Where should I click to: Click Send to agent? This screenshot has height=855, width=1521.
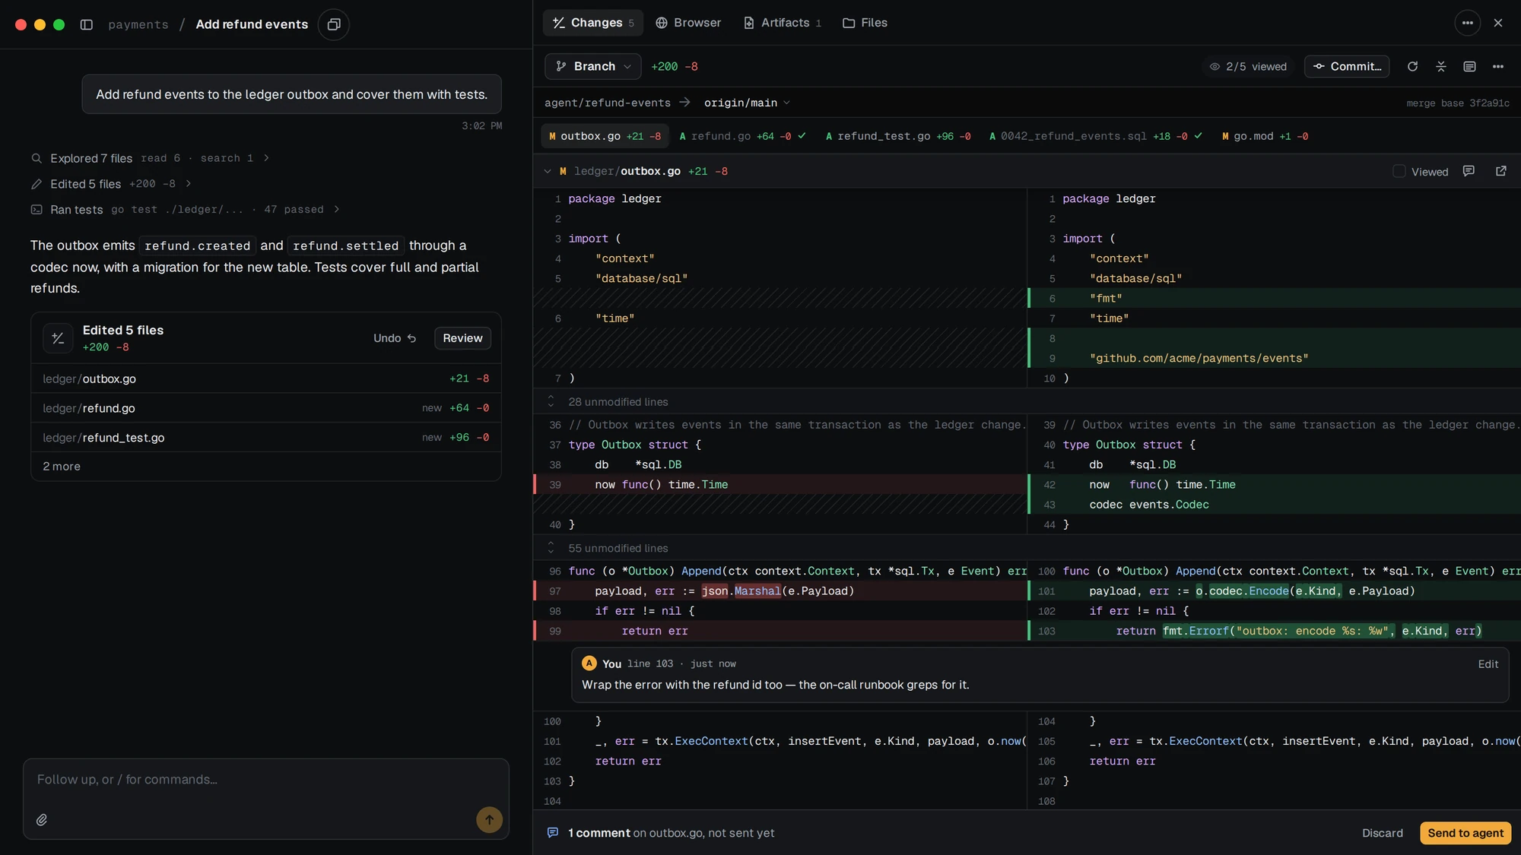tap(1465, 832)
